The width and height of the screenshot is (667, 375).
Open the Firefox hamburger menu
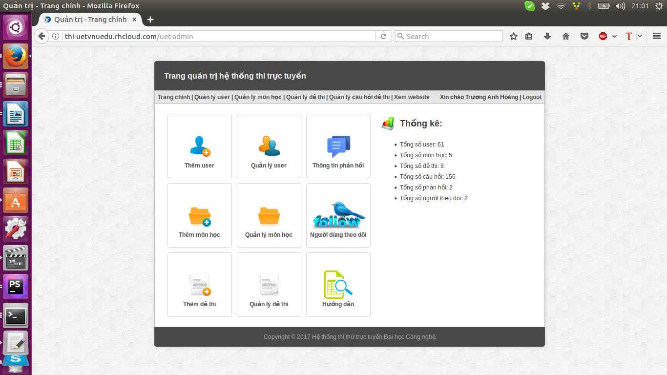[657, 36]
